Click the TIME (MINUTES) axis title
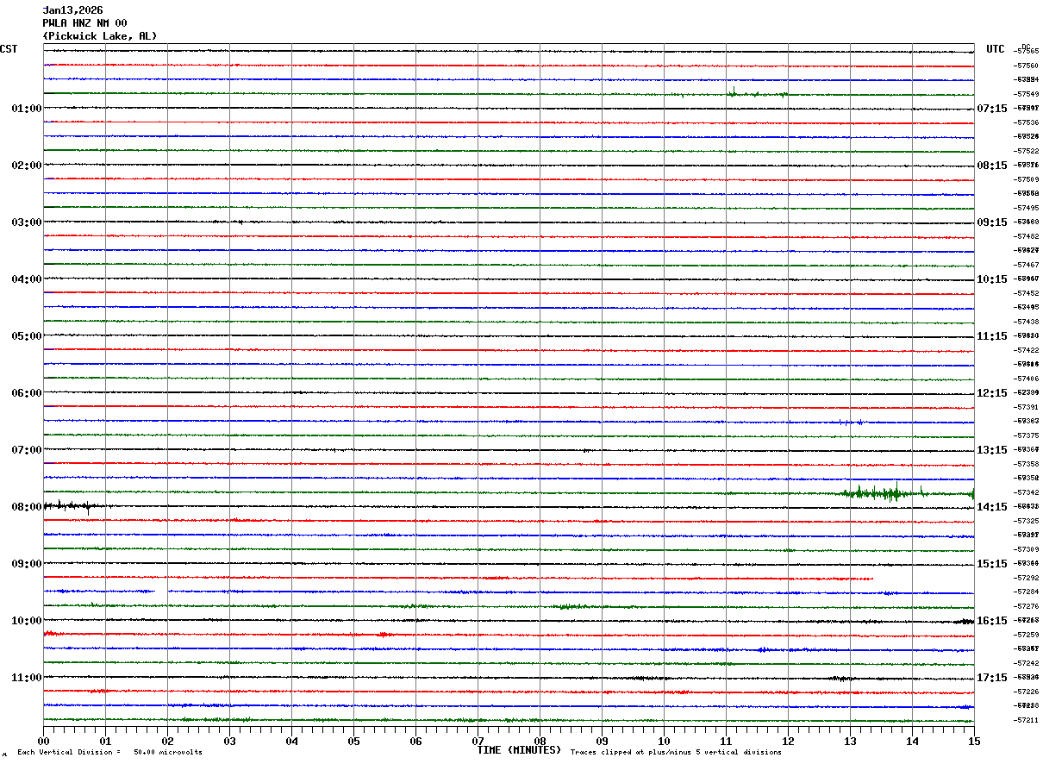 [520, 750]
